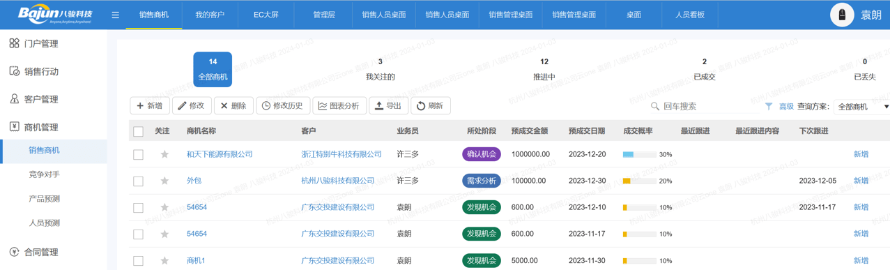890x270 pixels.
Task: Open 和天下能源有限公司 opportunity link
Action: pyautogui.click(x=220, y=154)
